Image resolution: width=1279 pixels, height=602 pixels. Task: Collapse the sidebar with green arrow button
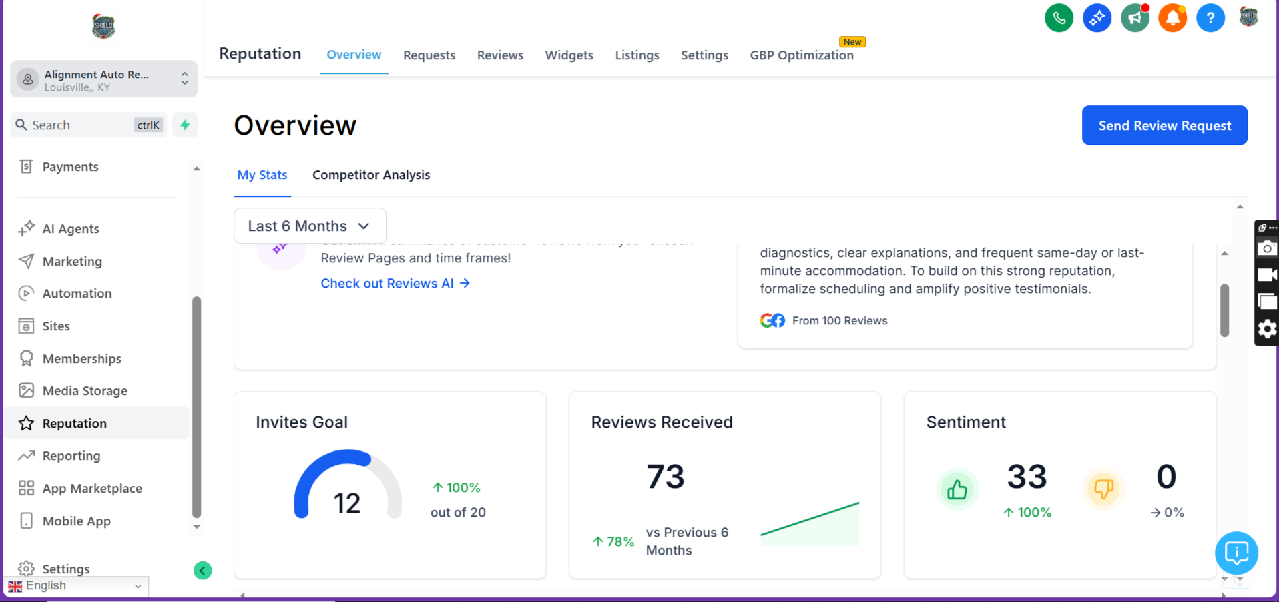point(202,571)
